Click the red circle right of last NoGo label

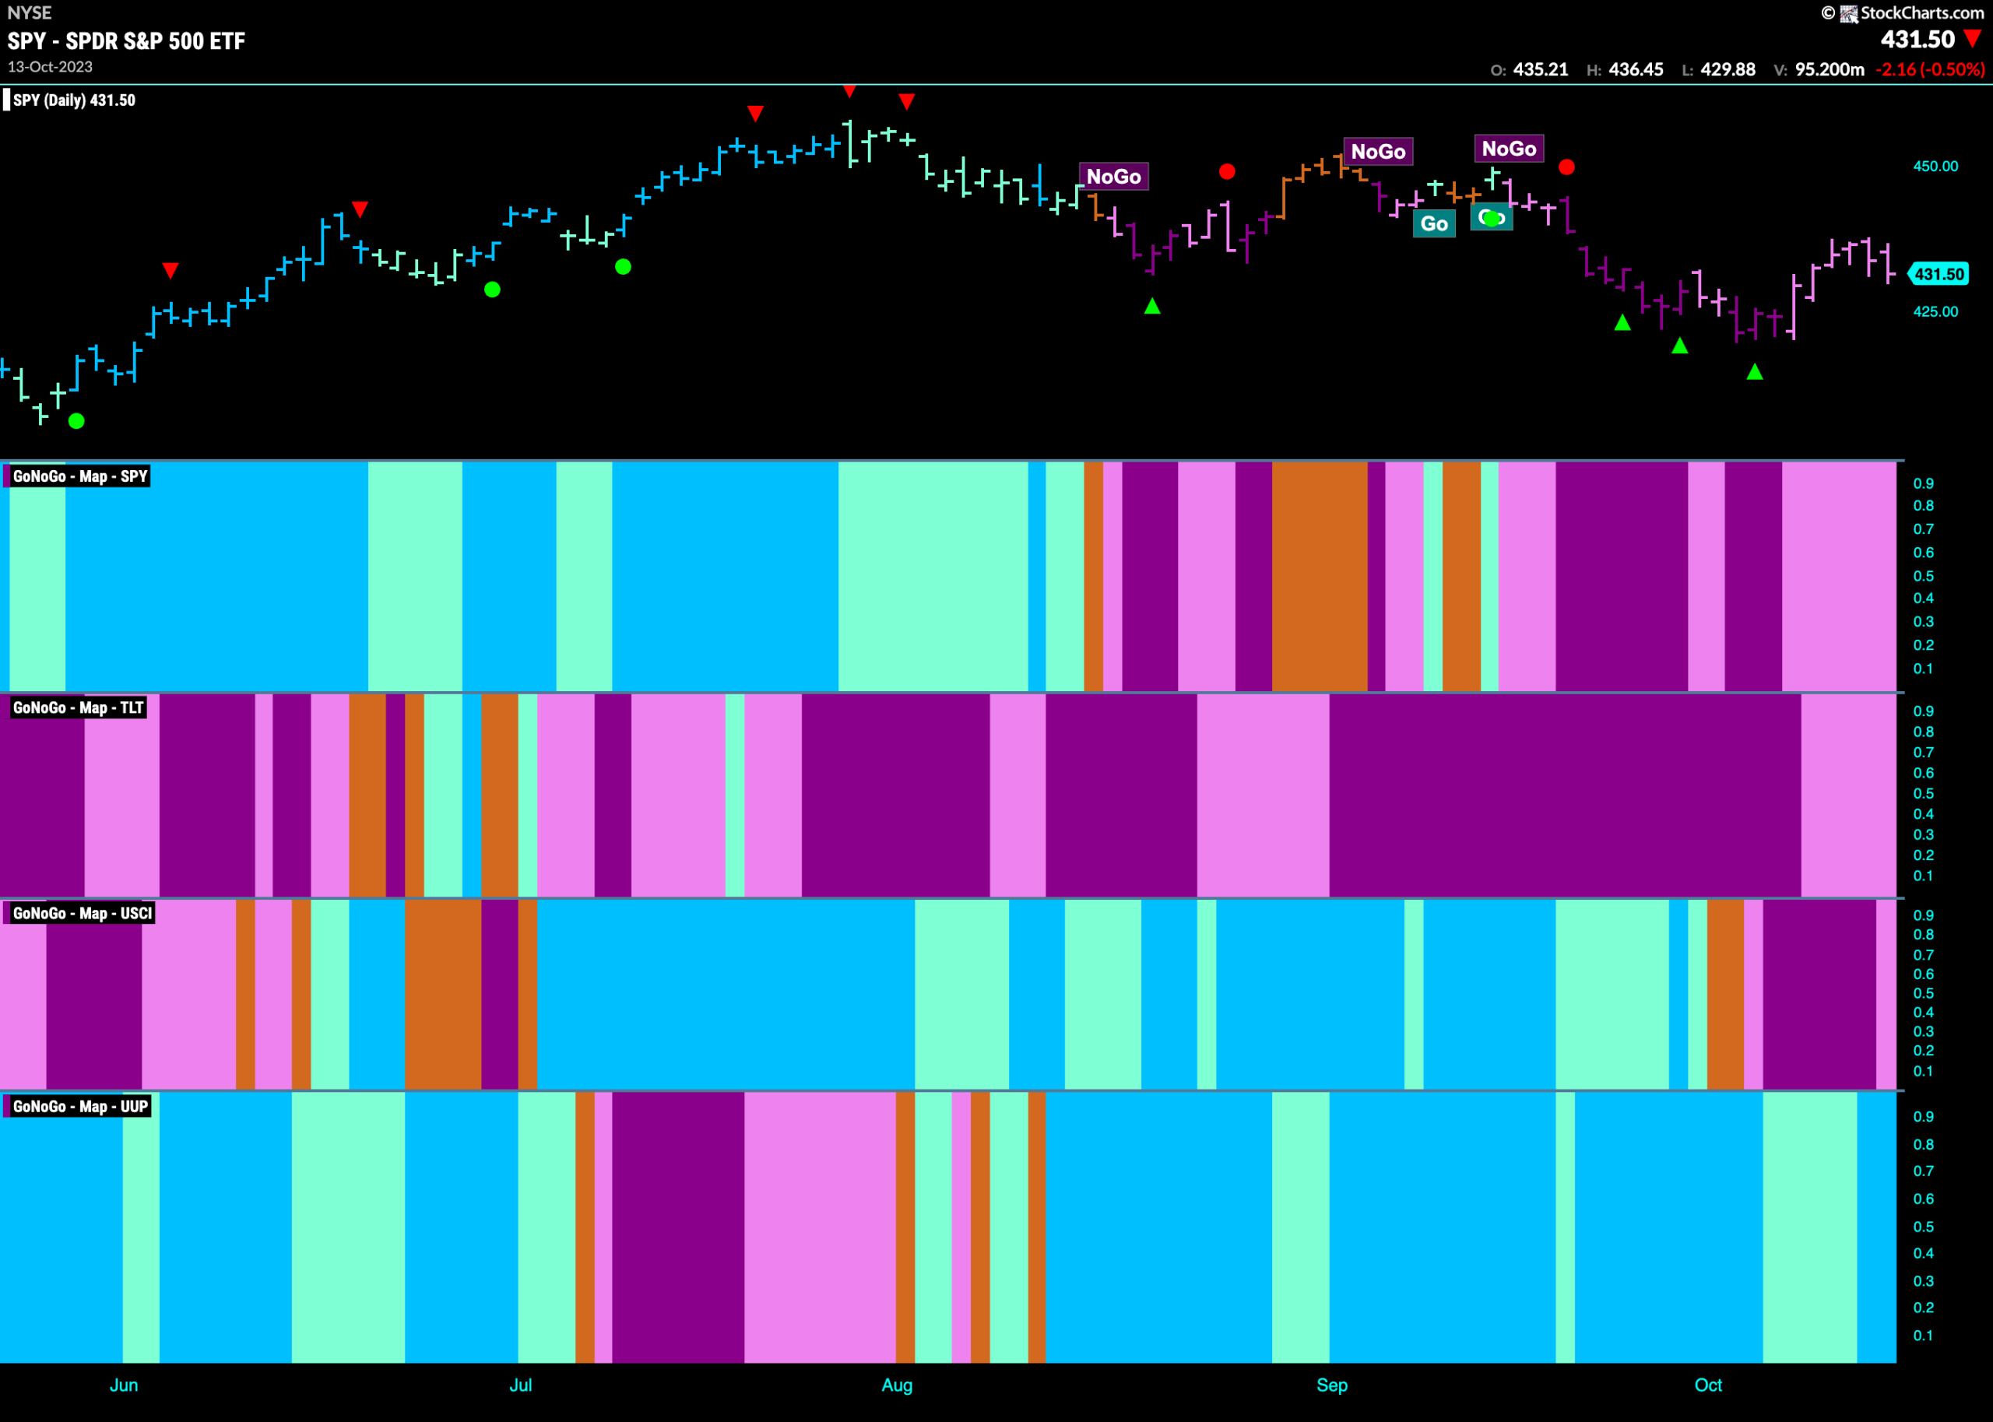pyautogui.click(x=1566, y=167)
